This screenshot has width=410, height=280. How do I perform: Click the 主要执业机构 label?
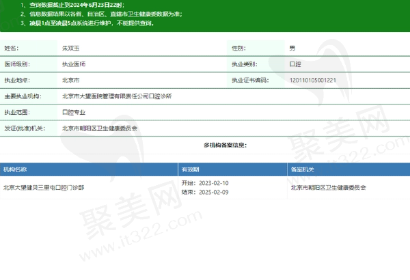tap(23, 96)
